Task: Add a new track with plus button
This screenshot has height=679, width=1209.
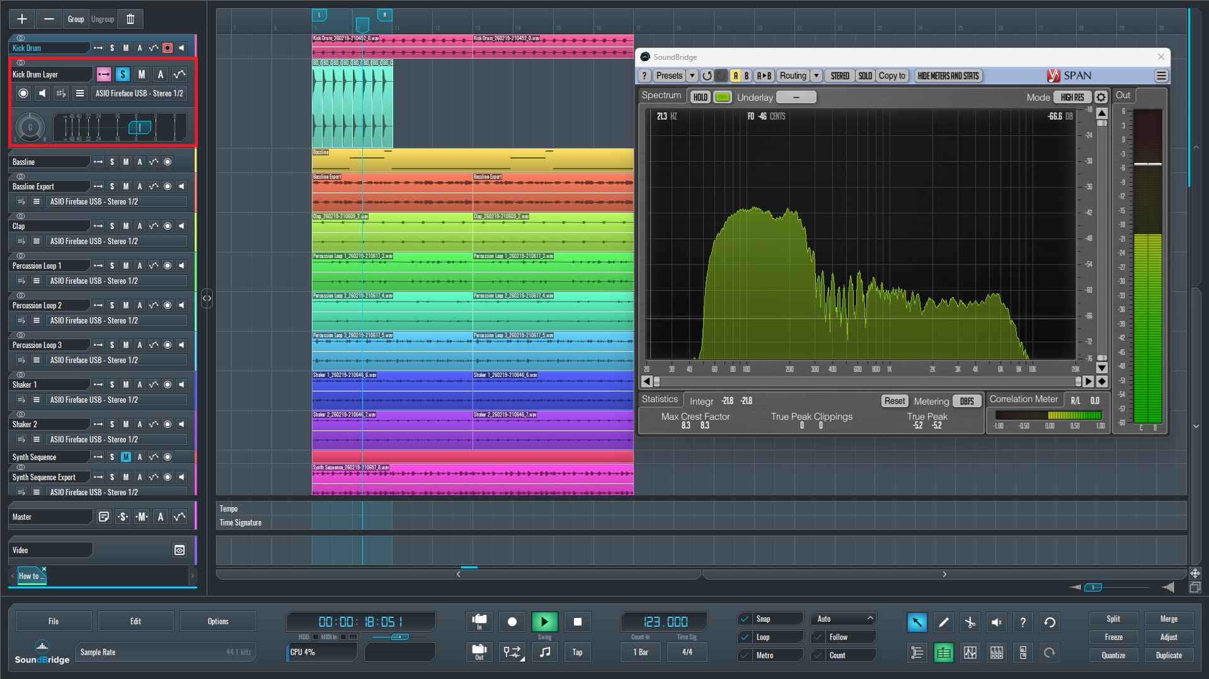Action: point(22,19)
